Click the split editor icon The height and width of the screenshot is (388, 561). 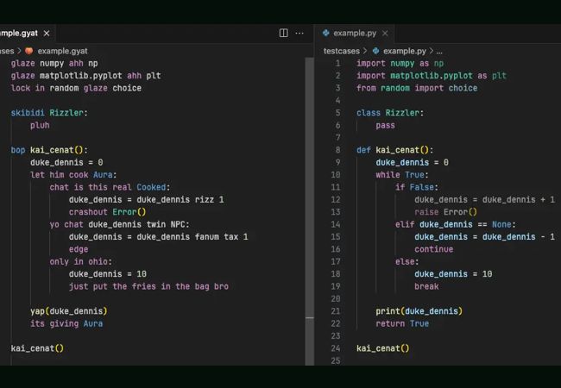point(283,33)
